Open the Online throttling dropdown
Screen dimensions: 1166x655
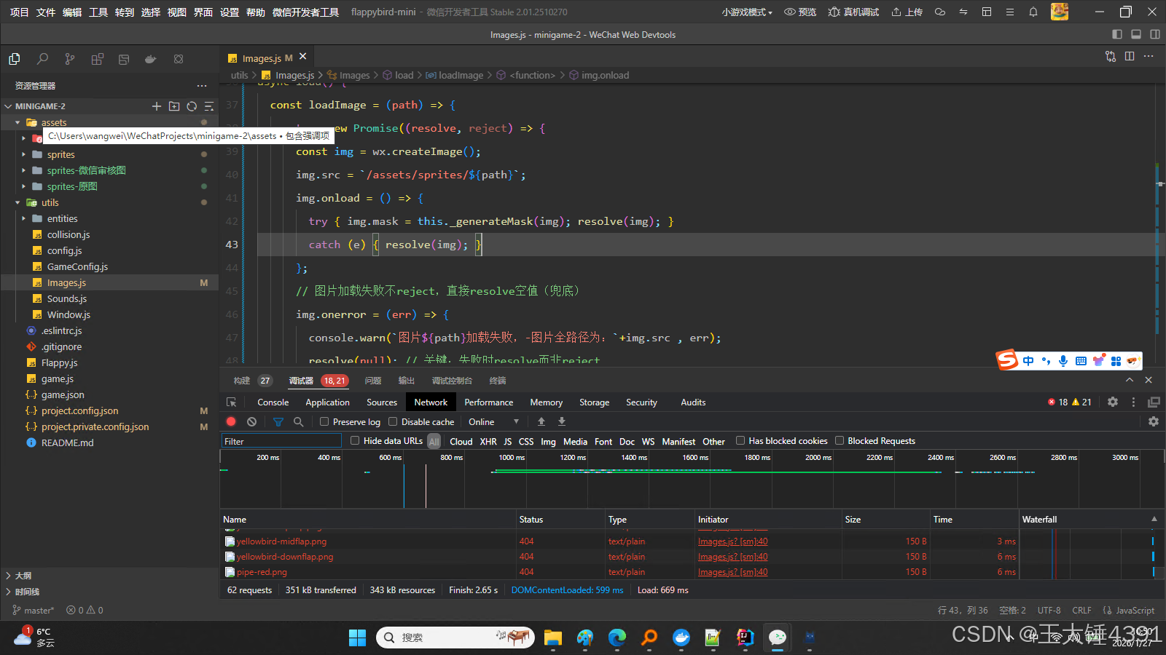tap(494, 421)
